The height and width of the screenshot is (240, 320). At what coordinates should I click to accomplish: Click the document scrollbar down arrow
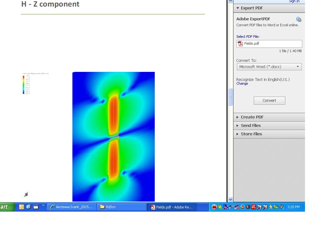(231, 199)
